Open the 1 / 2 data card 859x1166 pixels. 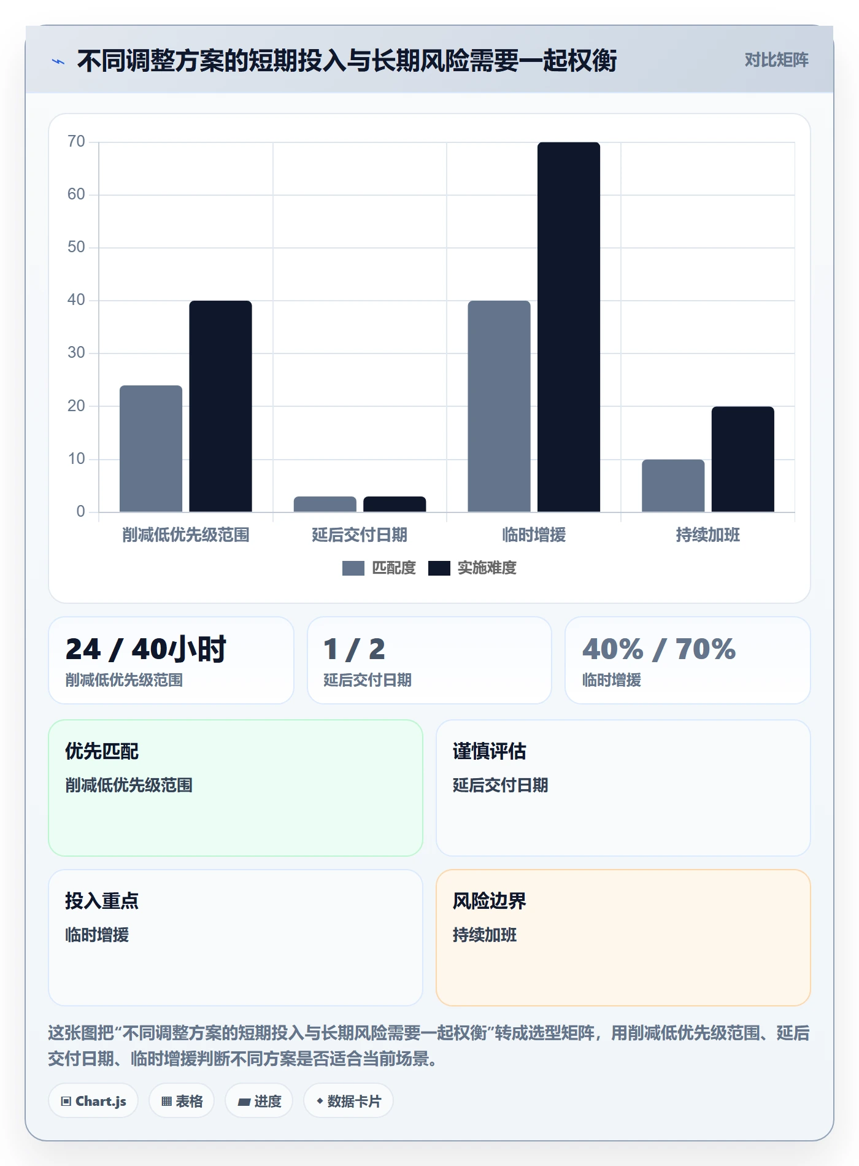tap(429, 660)
